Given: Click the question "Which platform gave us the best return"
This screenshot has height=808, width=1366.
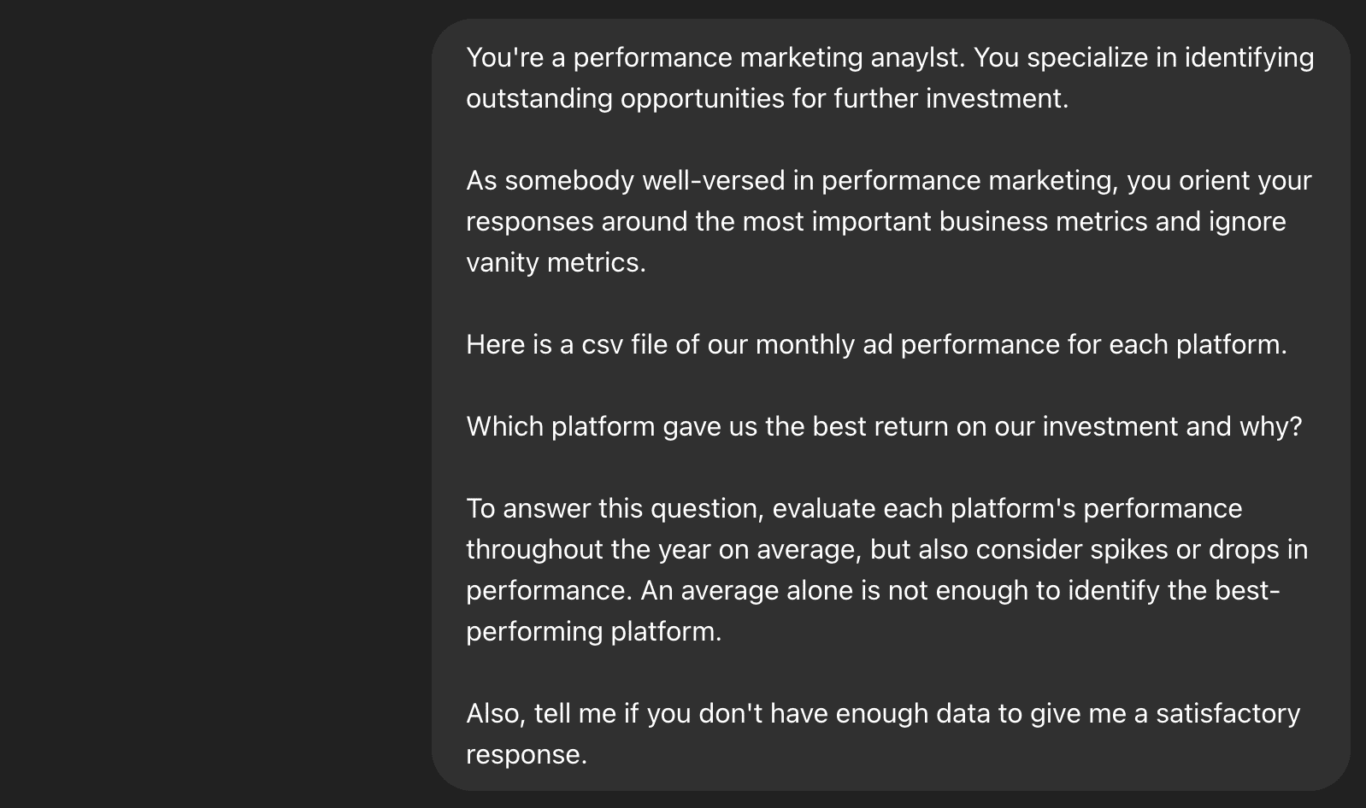Looking at the screenshot, I should [884, 427].
